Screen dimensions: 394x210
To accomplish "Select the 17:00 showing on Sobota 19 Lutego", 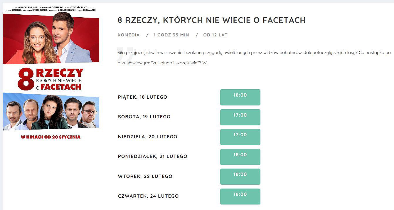I will tap(240, 117).
